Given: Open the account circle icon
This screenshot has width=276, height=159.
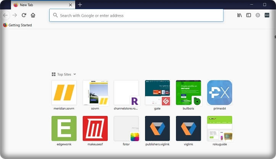Looking at the screenshot, I should 258,15.
